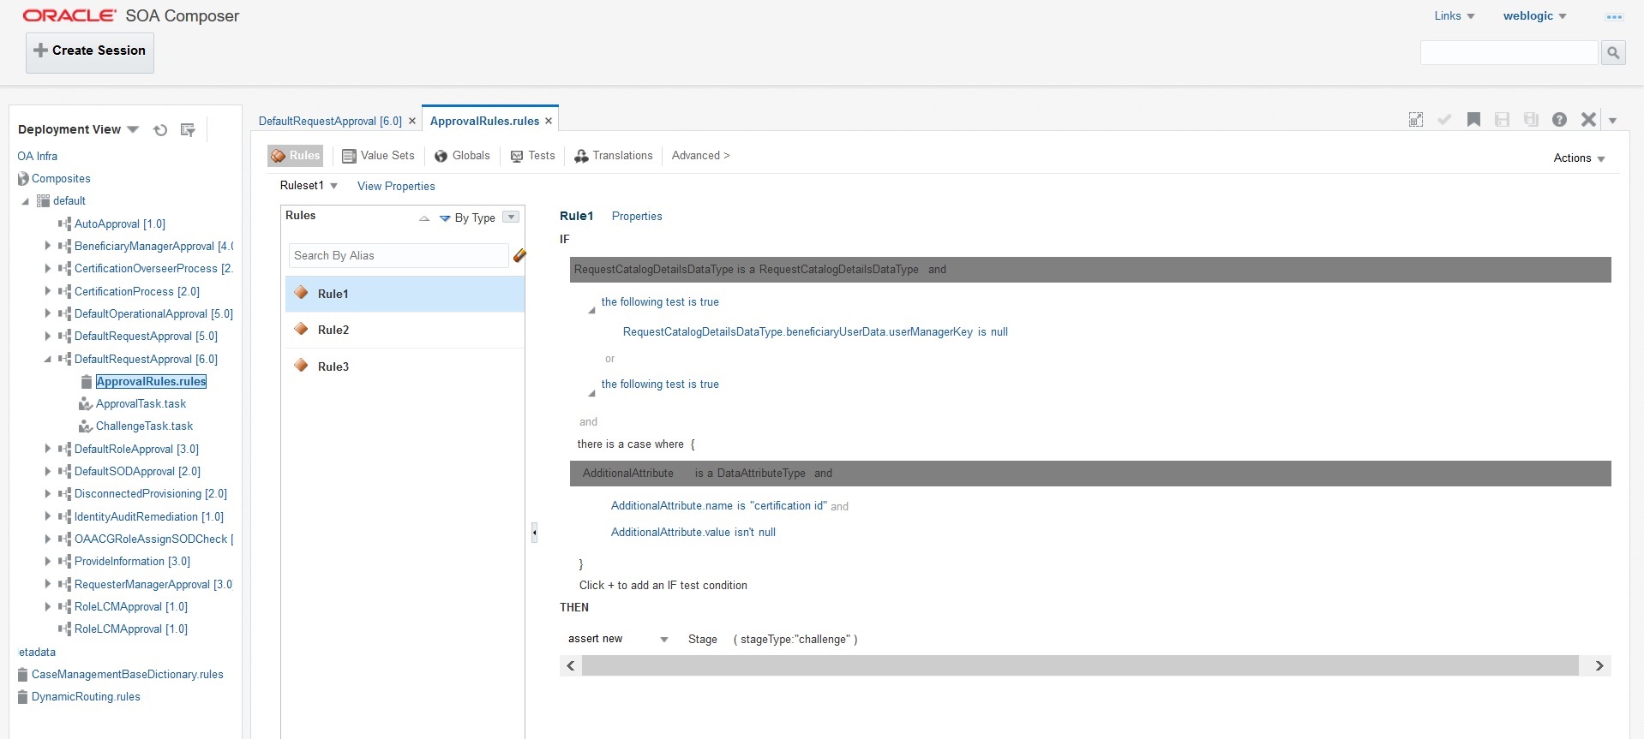The height and width of the screenshot is (739, 1644).
Task: Click the X icon in editor toolbar
Action: [x=1588, y=120]
